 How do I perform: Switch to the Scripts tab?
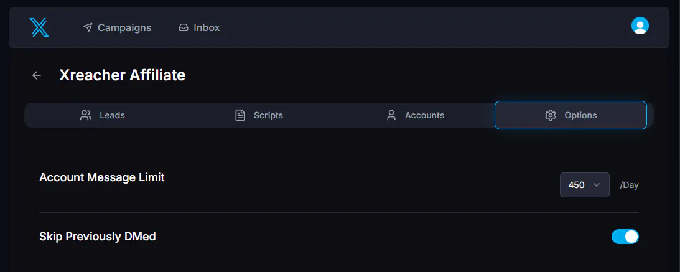259,115
